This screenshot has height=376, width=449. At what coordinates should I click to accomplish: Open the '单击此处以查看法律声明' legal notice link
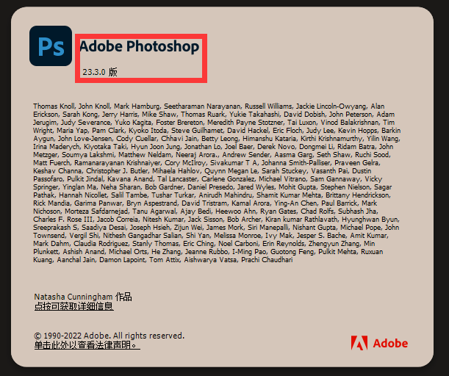[87, 345]
